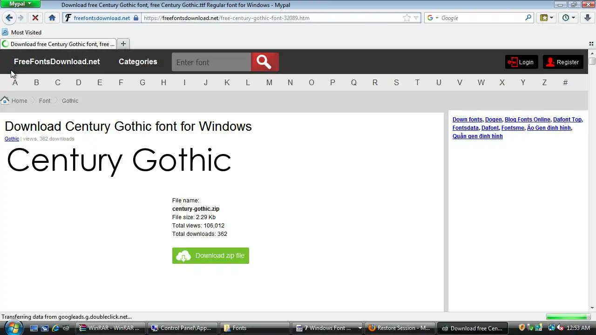Switch to WinRAR taskbar window
This screenshot has height=335, width=596.
click(x=110, y=328)
